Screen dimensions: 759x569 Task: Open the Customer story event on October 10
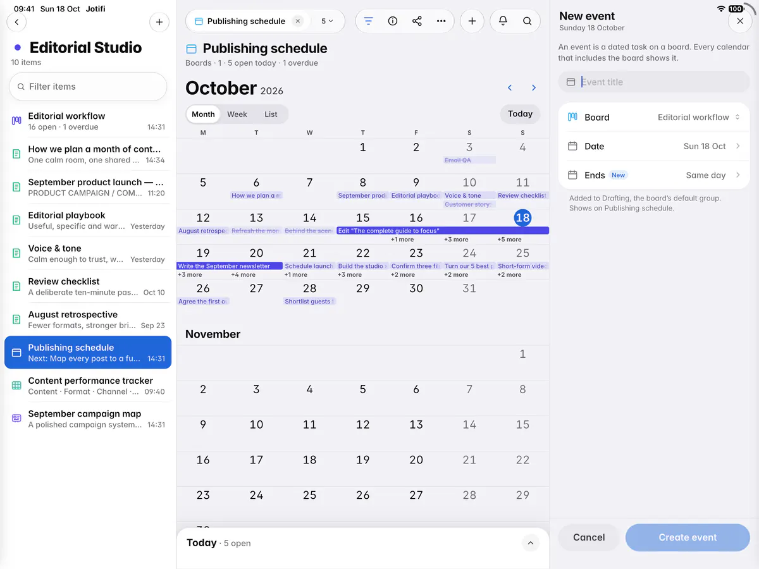(x=469, y=204)
